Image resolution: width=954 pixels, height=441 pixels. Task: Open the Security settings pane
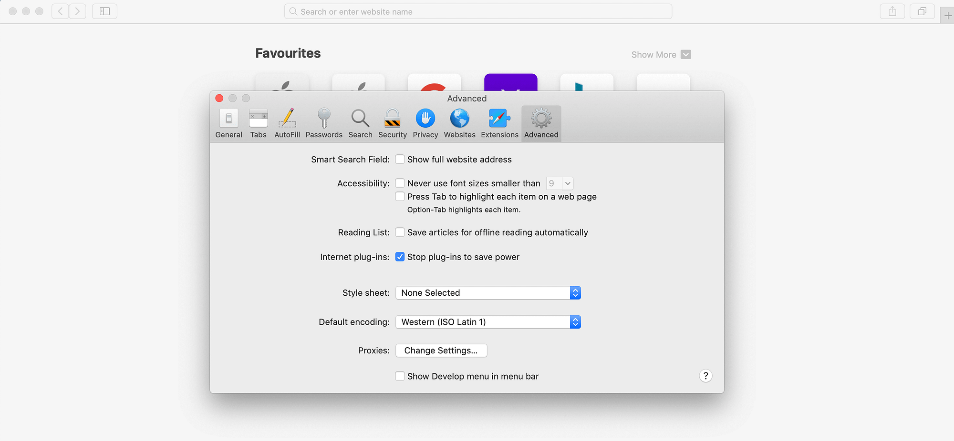tap(392, 123)
